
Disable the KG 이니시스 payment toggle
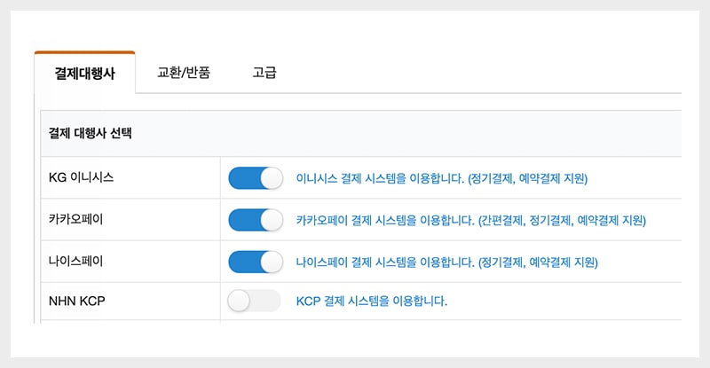click(x=255, y=177)
